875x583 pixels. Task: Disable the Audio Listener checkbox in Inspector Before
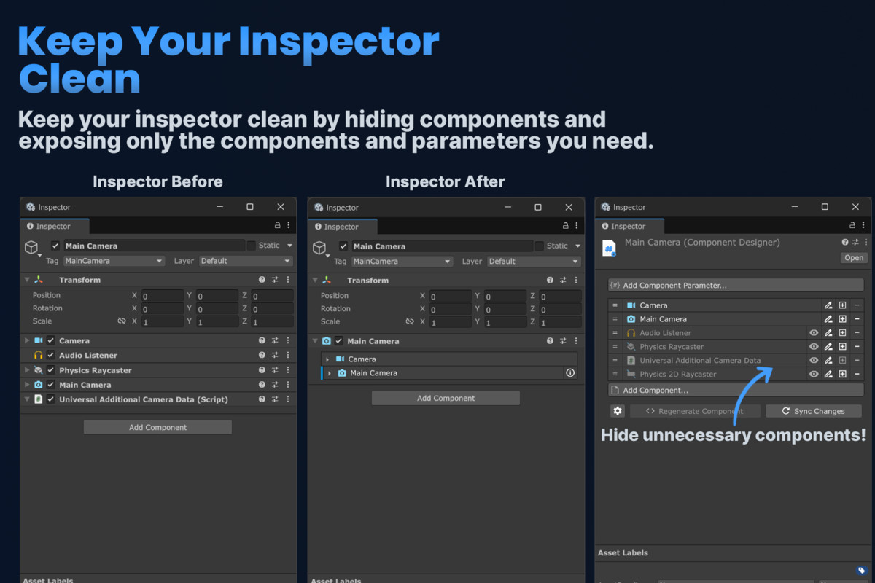coord(51,356)
